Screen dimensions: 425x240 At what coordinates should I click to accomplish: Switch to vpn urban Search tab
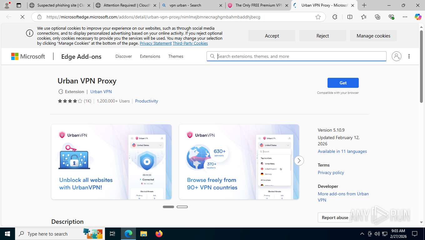coord(192,5)
